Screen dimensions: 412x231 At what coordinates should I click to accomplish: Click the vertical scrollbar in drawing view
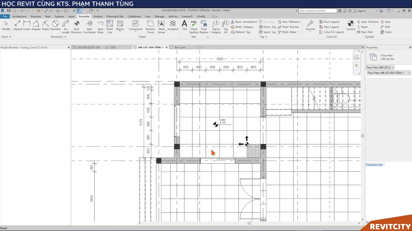[x=362, y=136]
